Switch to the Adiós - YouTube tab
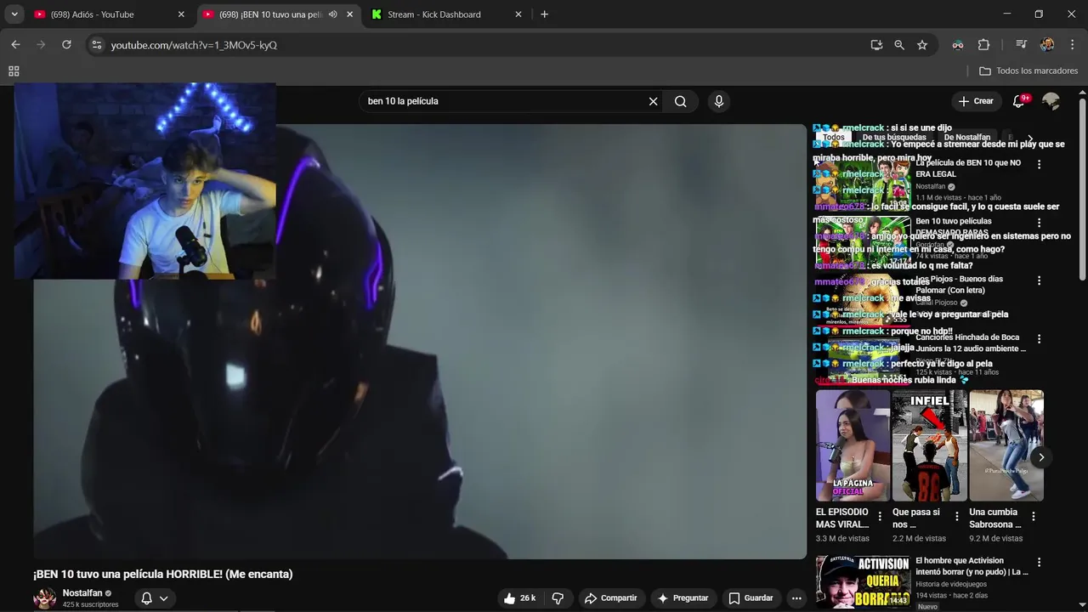1088x612 pixels. point(100,14)
